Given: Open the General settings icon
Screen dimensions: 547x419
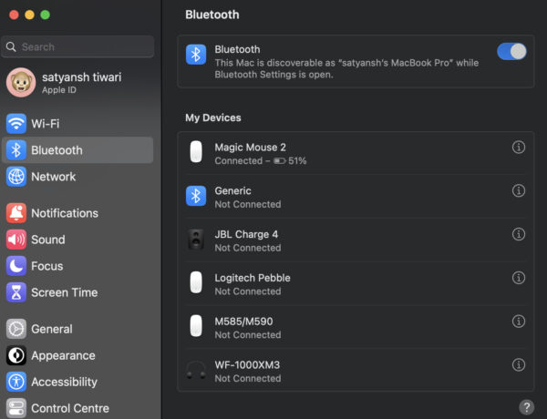Looking at the screenshot, I should (x=16, y=329).
